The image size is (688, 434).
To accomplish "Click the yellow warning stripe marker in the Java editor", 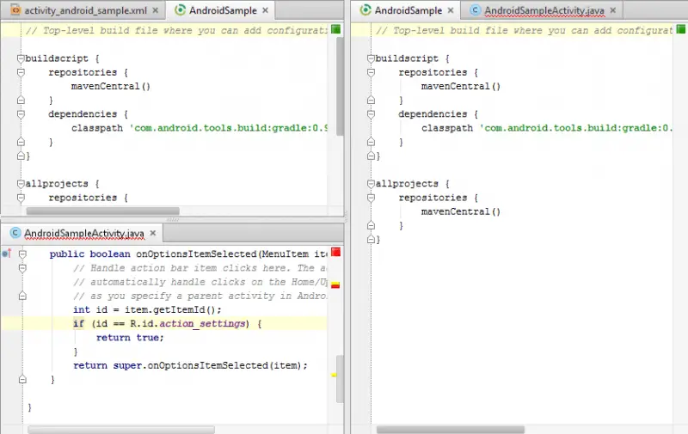I will [335, 375].
